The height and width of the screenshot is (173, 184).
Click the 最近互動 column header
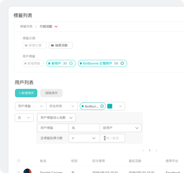tap(135, 161)
